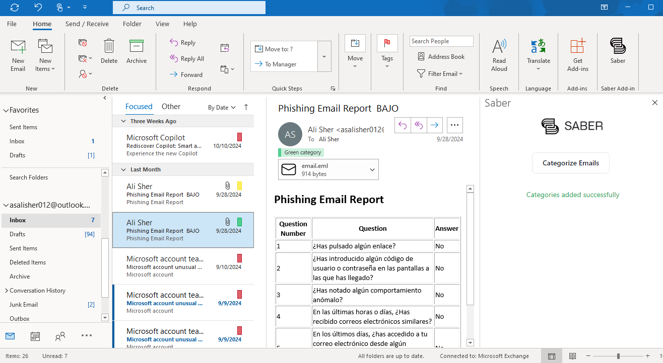Collapse the Three Weeks Ago group
Screen dimensions: 663x363
click(x=123, y=121)
